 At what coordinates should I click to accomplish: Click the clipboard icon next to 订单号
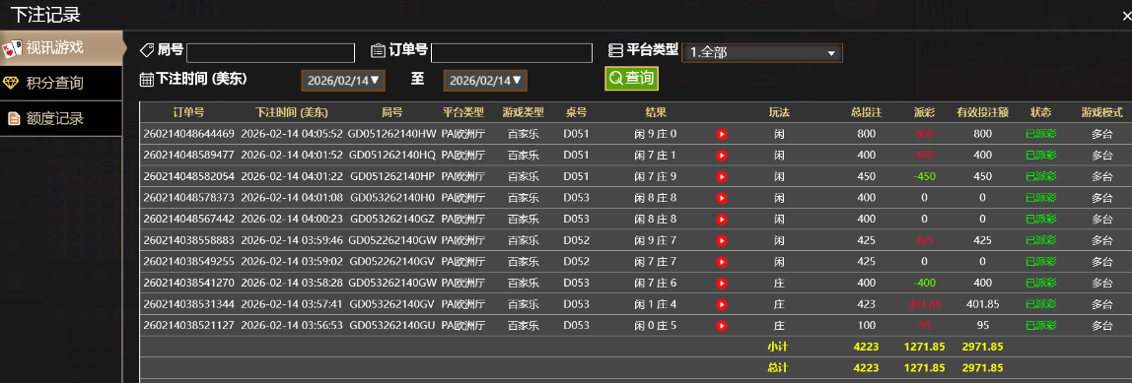click(378, 50)
